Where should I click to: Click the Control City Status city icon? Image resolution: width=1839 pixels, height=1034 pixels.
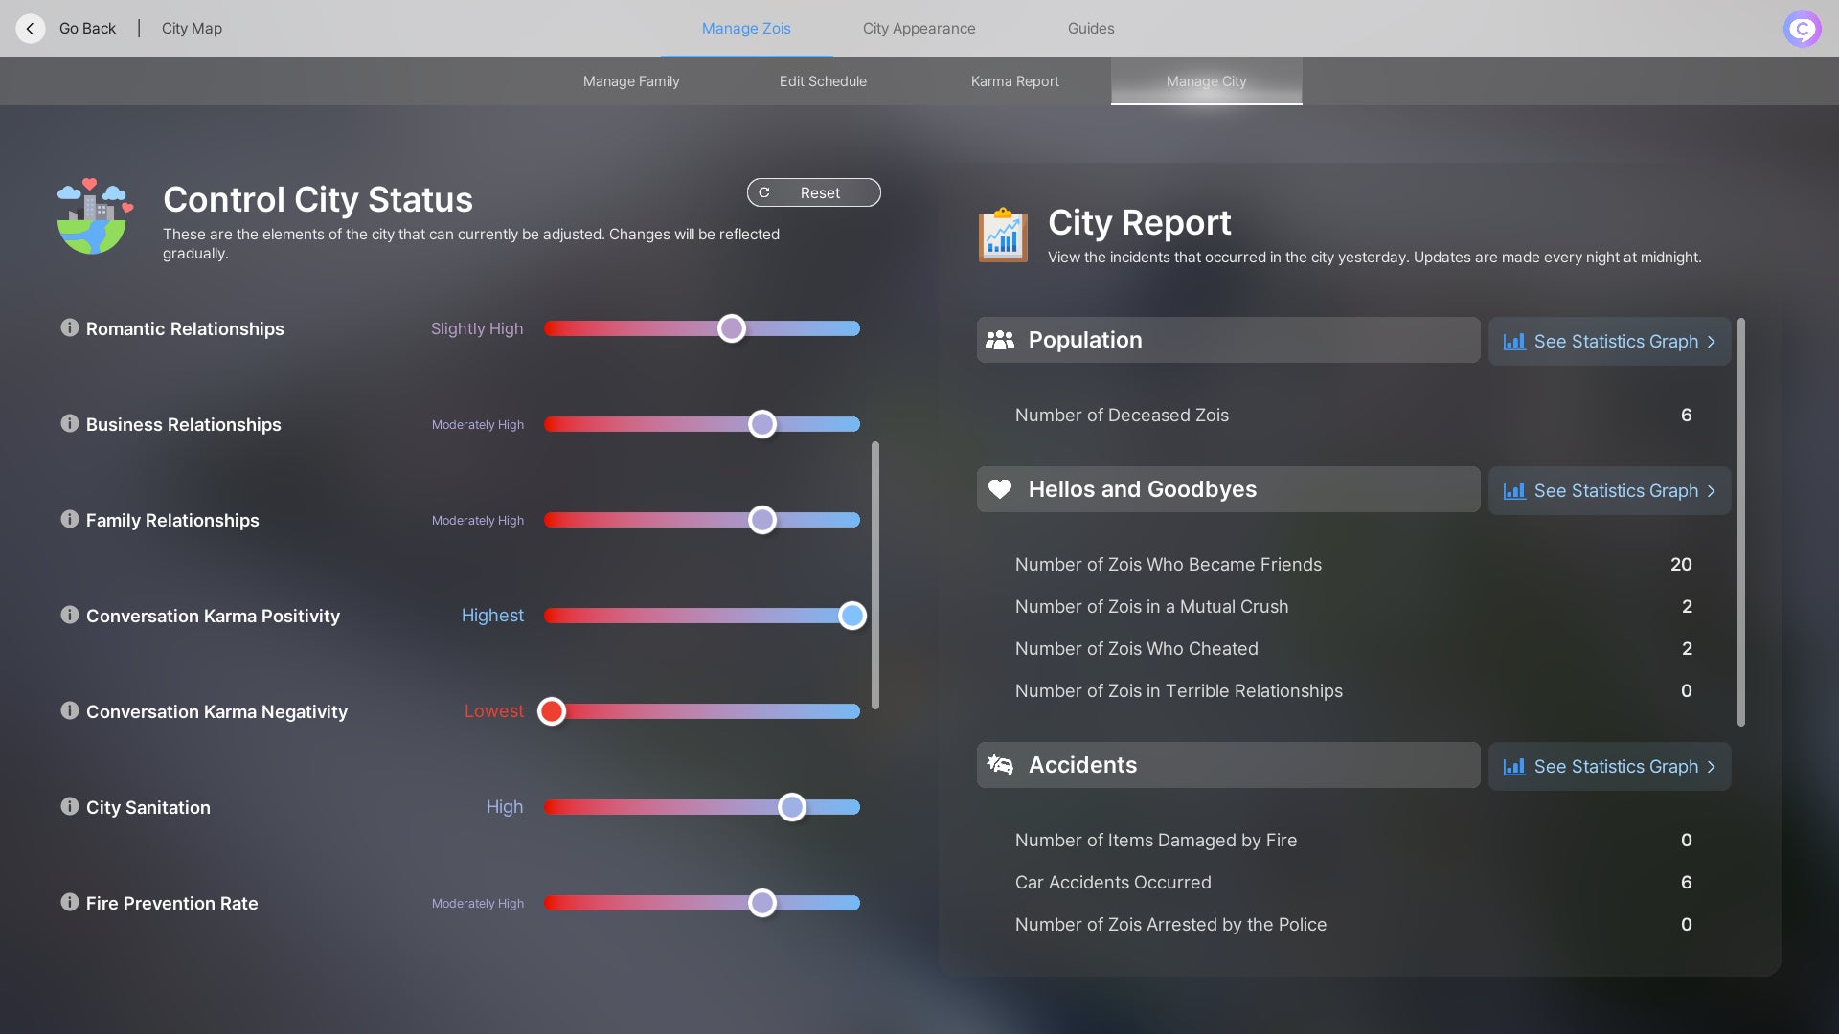pos(93,217)
